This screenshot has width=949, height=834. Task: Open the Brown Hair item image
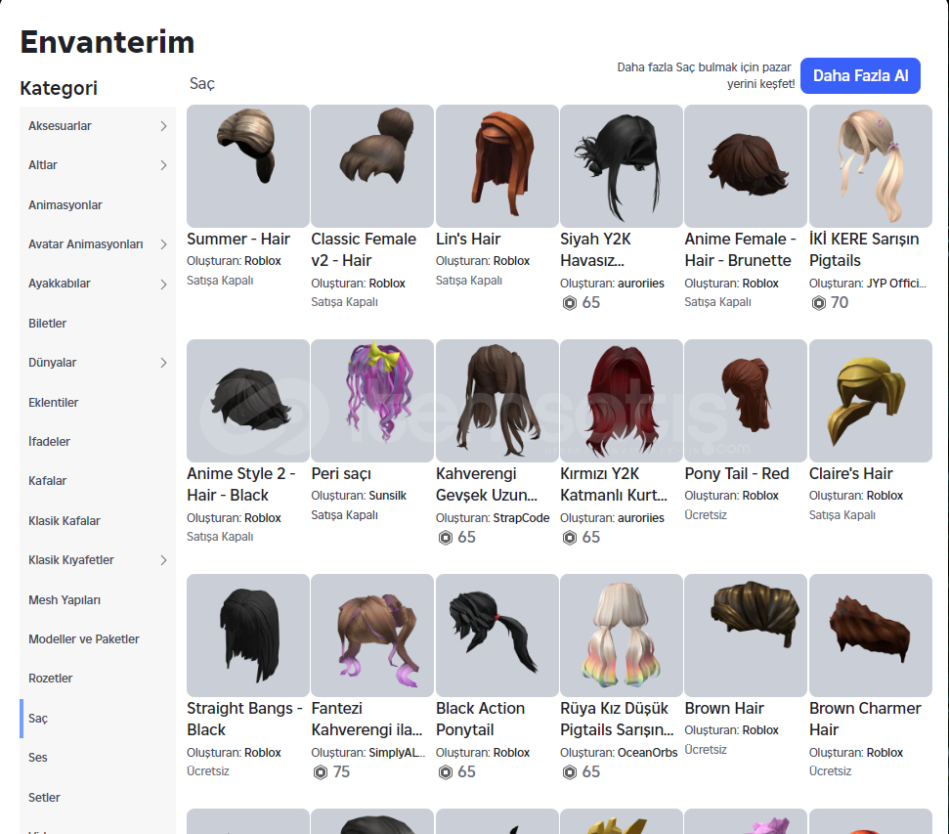[x=746, y=636]
